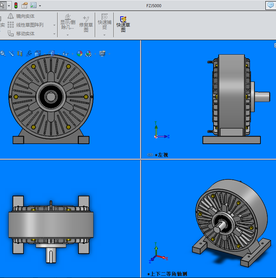This screenshot has height=278, width=276.
Task: Expand the Display Style dropdown arrow
Action: (x=58, y=54)
